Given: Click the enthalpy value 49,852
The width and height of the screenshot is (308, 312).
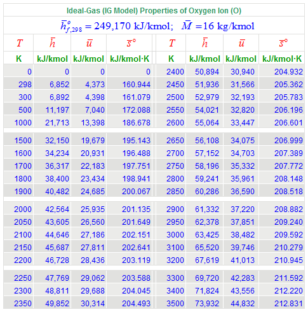Looking at the screenshot, I should (57, 304).
